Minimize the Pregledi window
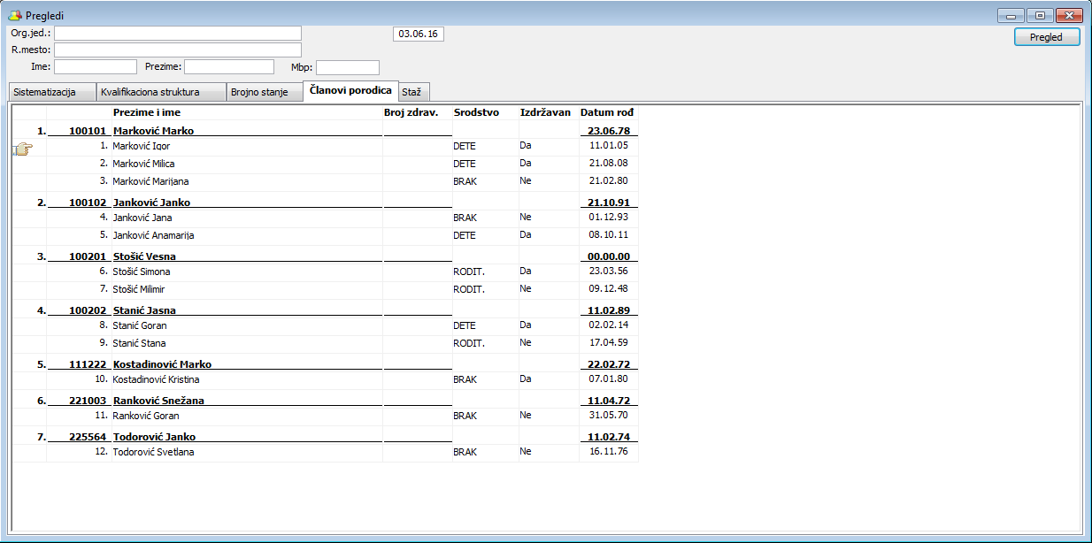Screen dimensions: 1092x543 coord(1011,15)
